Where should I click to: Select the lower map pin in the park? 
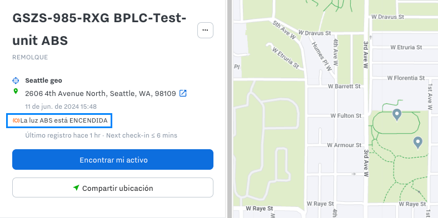tap(418, 143)
